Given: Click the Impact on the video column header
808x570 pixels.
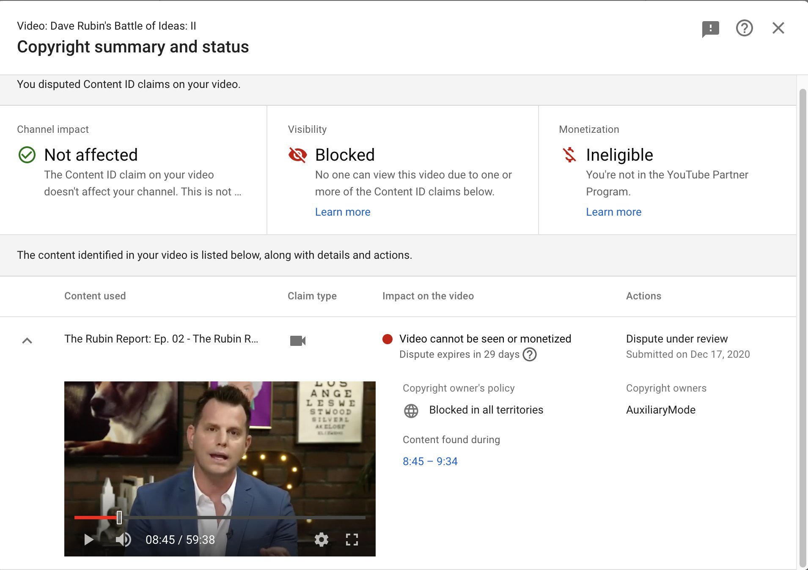Looking at the screenshot, I should coord(428,296).
